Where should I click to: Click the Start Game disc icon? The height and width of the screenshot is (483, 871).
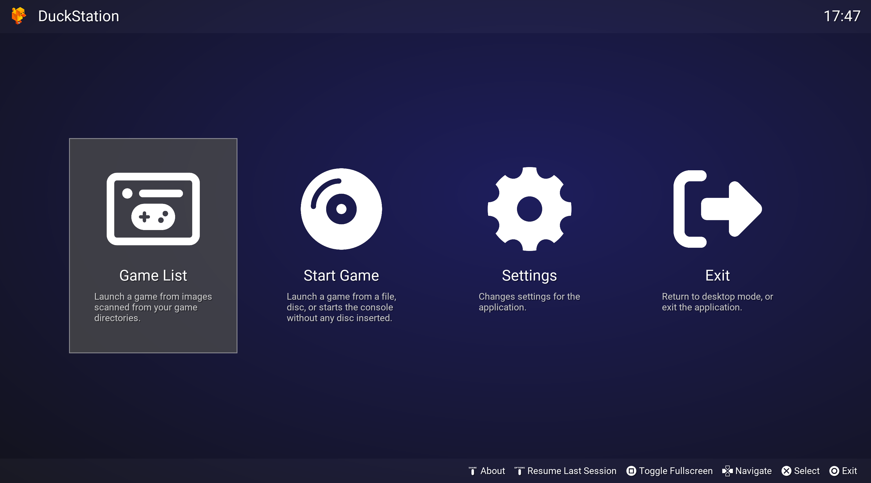(341, 209)
